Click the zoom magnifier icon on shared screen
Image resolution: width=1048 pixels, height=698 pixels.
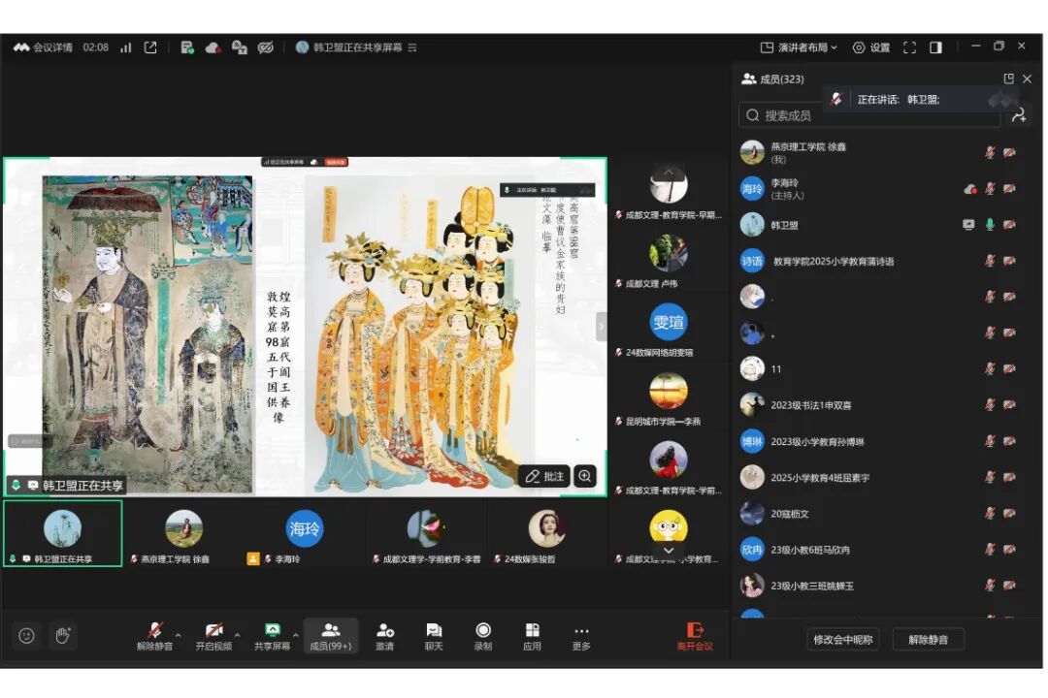(585, 476)
